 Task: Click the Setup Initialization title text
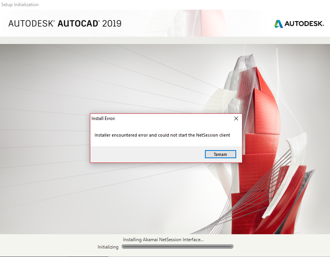[x=20, y=4]
